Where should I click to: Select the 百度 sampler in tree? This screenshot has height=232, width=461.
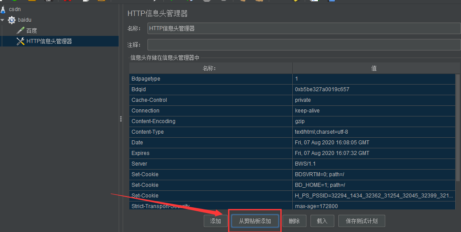(x=31, y=31)
